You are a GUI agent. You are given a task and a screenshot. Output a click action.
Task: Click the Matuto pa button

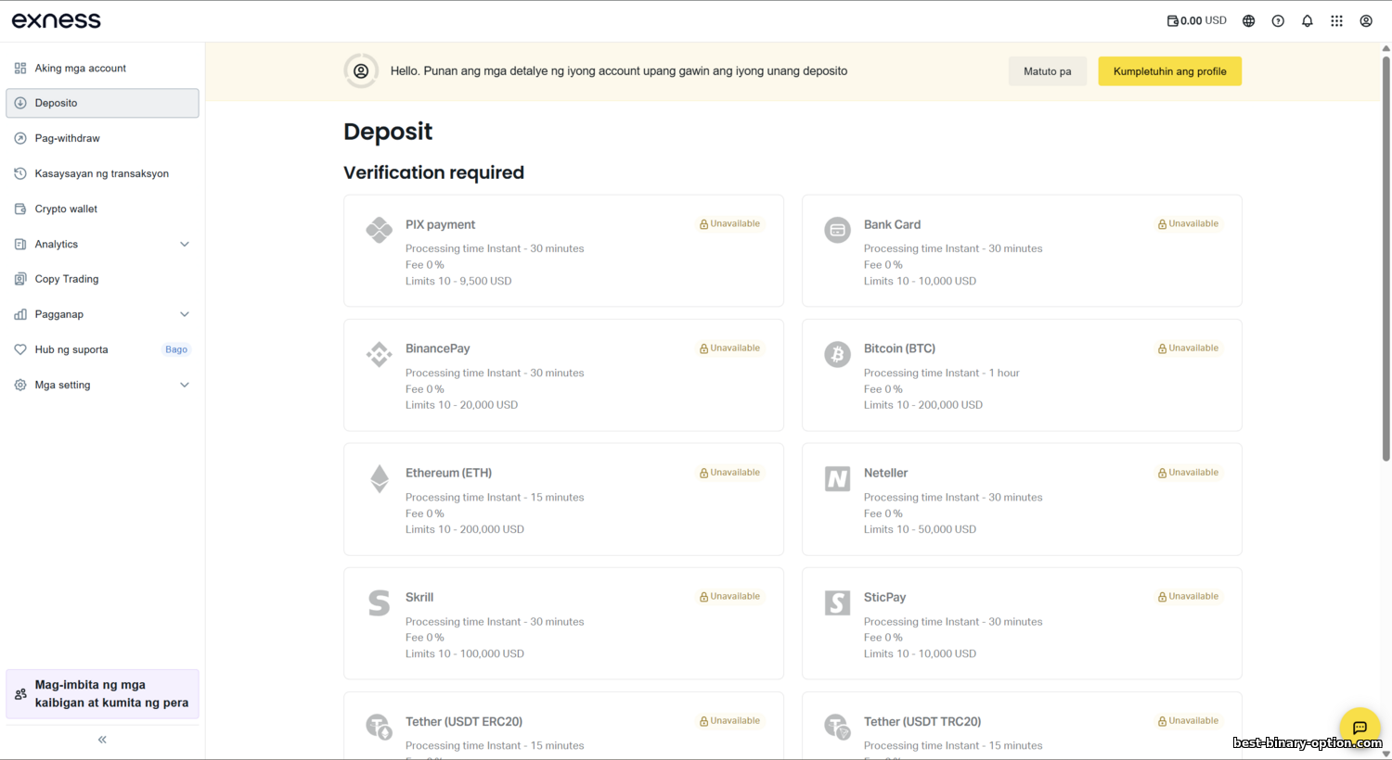(x=1047, y=71)
